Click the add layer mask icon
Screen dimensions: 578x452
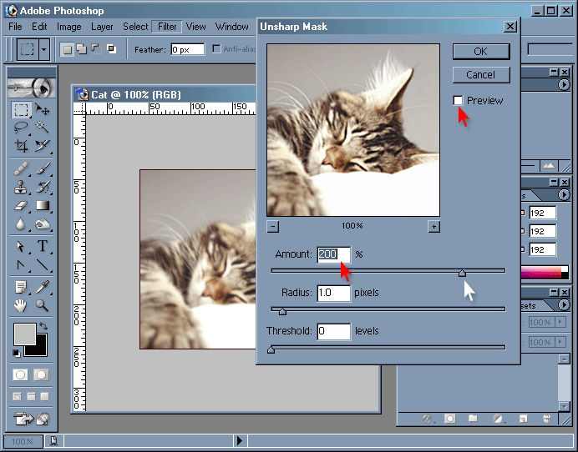pos(449,419)
